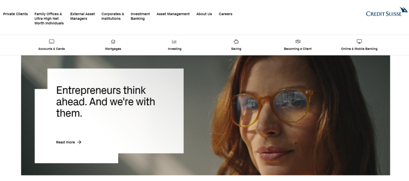Select External Asset Managers in top navigation
This screenshot has width=409, height=181.
point(82,16)
